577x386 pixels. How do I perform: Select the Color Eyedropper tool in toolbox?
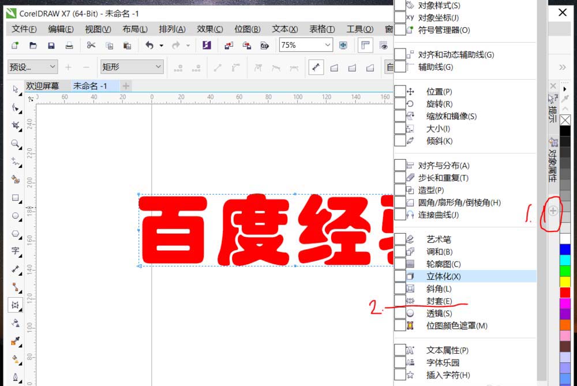[x=16, y=341]
